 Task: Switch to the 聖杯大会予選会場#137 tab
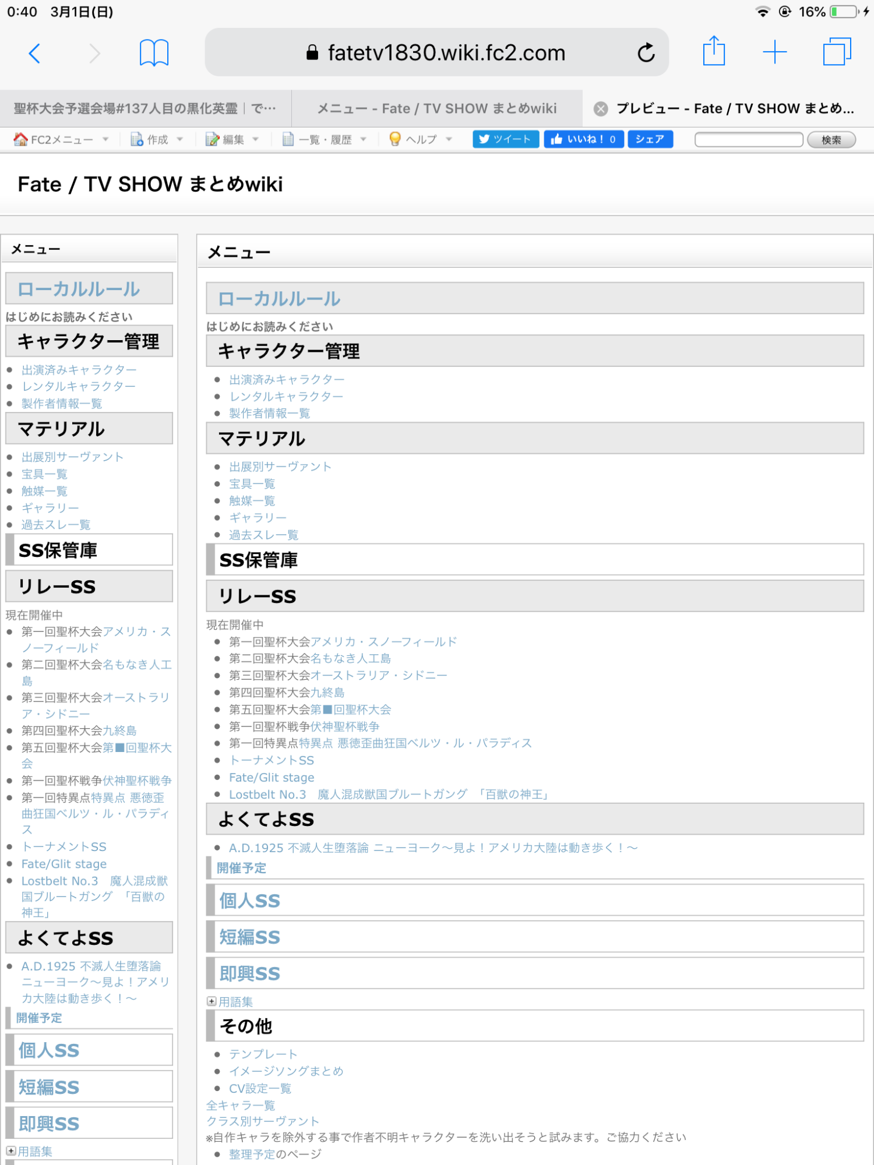coord(145,109)
